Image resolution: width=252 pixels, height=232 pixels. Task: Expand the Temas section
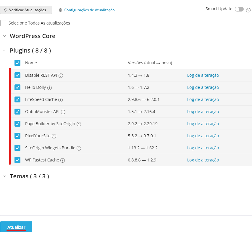pos(4,177)
